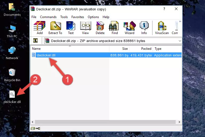Select Recycle Bin desktop icon
This screenshot has width=205, height=137.
pos(12,75)
